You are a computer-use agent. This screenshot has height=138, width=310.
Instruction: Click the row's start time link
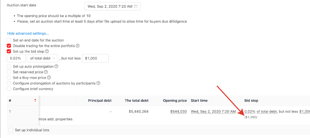coord(213,112)
